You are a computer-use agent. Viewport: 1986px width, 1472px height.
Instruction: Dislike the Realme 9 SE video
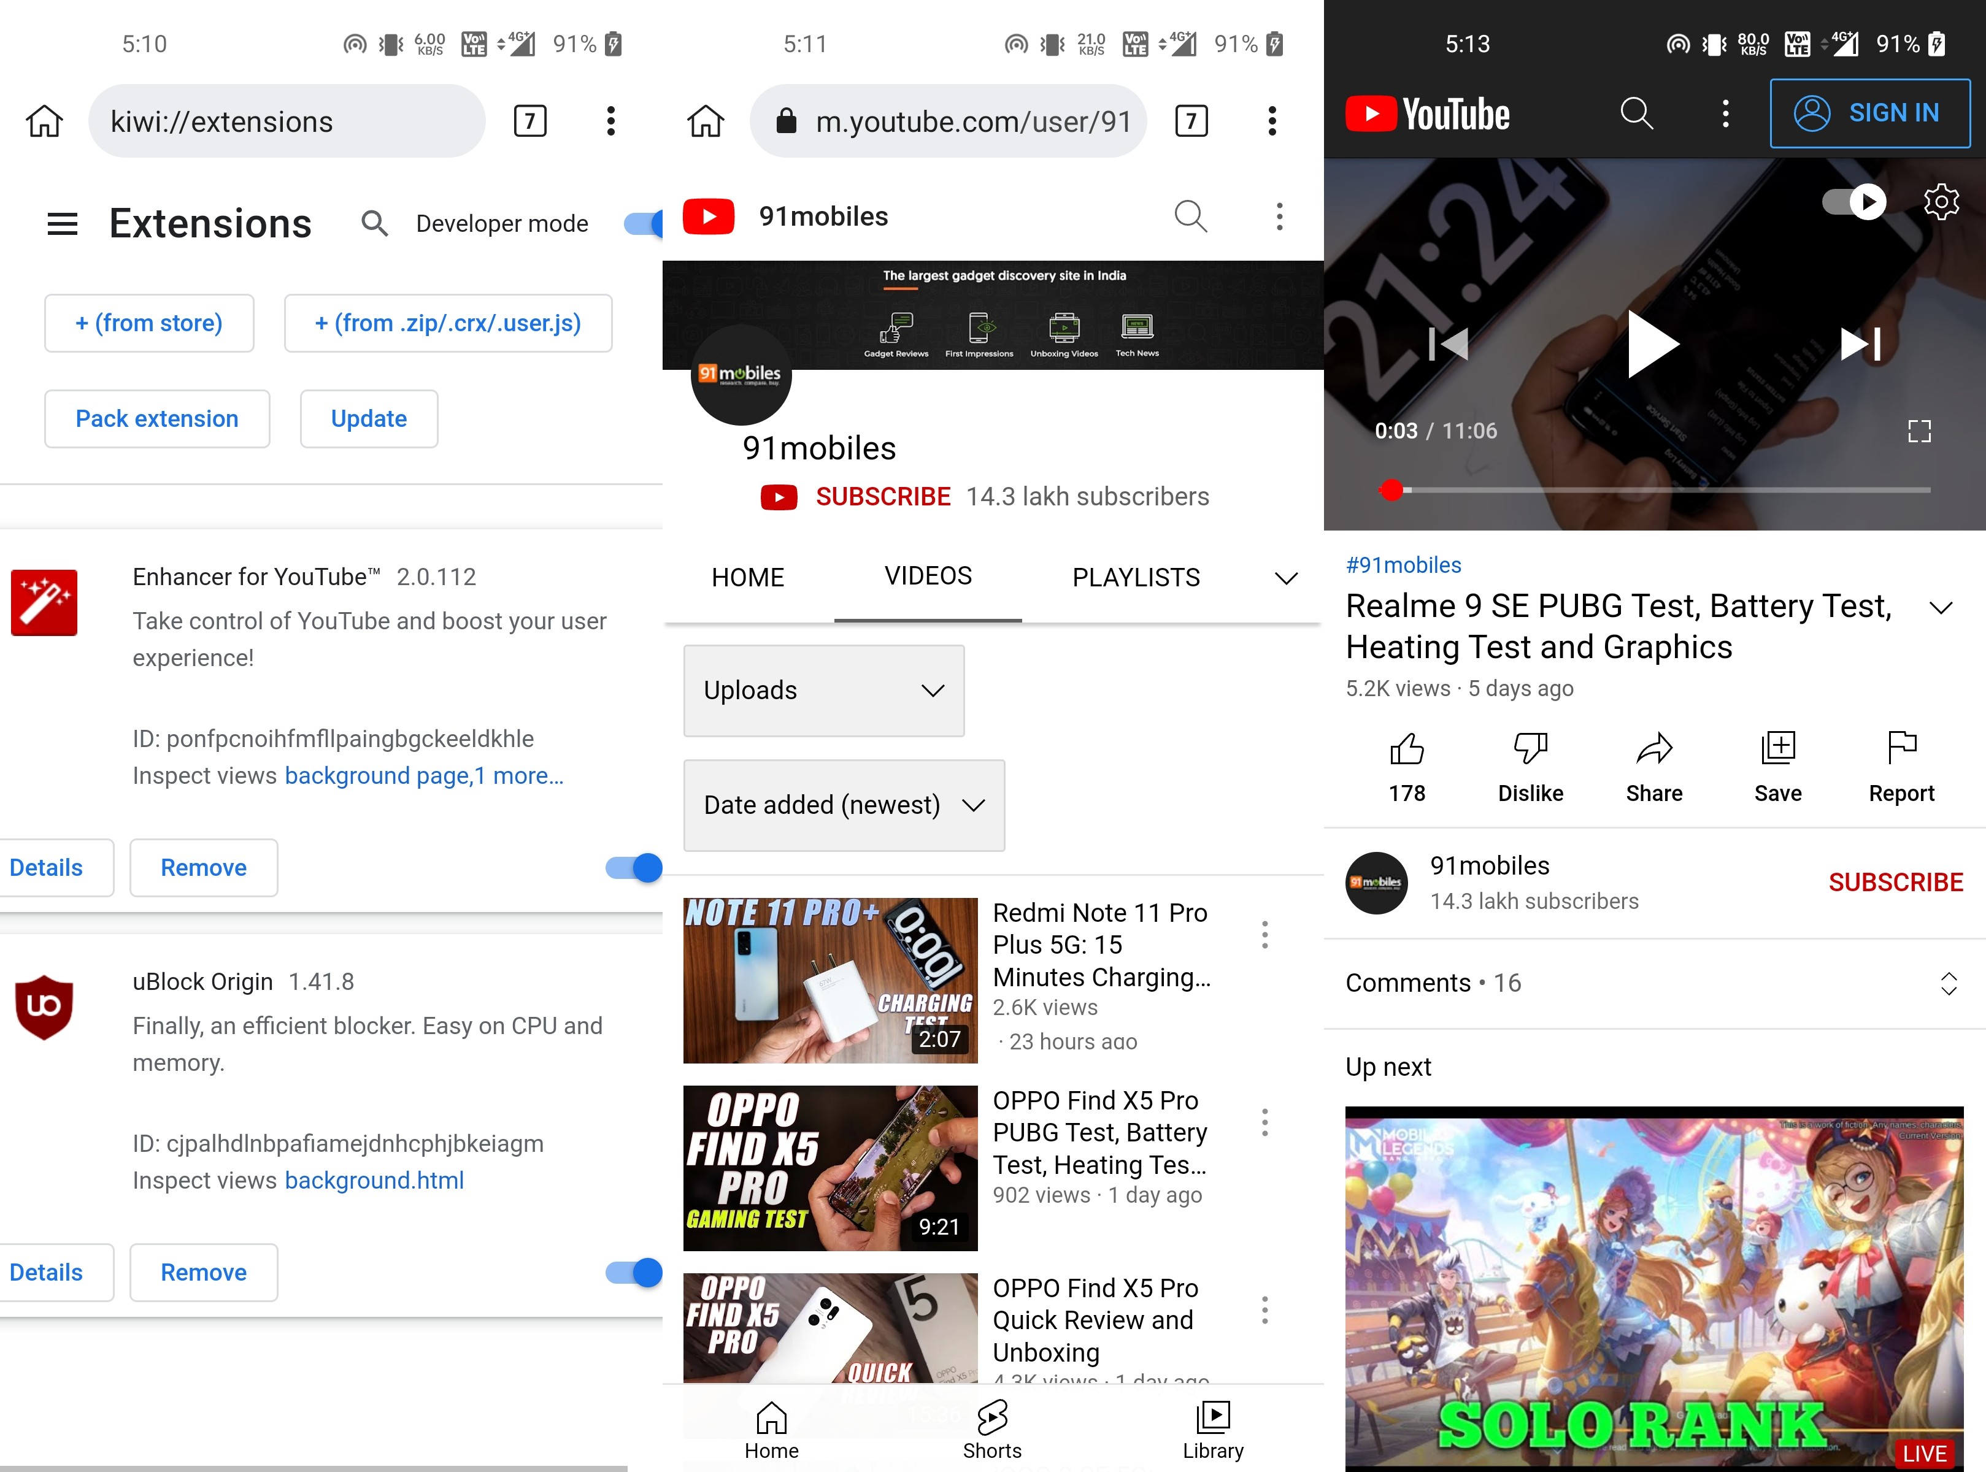pos(1531,767)
